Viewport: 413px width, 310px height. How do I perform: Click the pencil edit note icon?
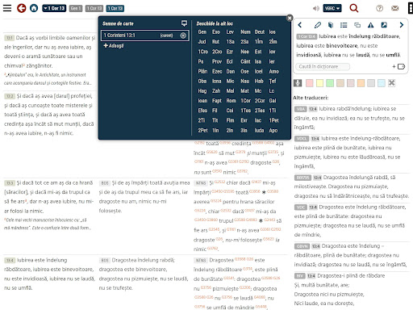[x=318, y=25]
